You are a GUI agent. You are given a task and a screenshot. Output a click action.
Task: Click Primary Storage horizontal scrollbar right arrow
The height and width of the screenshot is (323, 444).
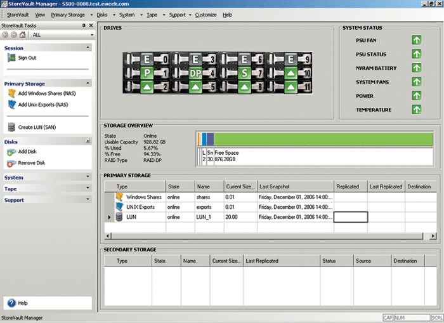pos(433,235)
